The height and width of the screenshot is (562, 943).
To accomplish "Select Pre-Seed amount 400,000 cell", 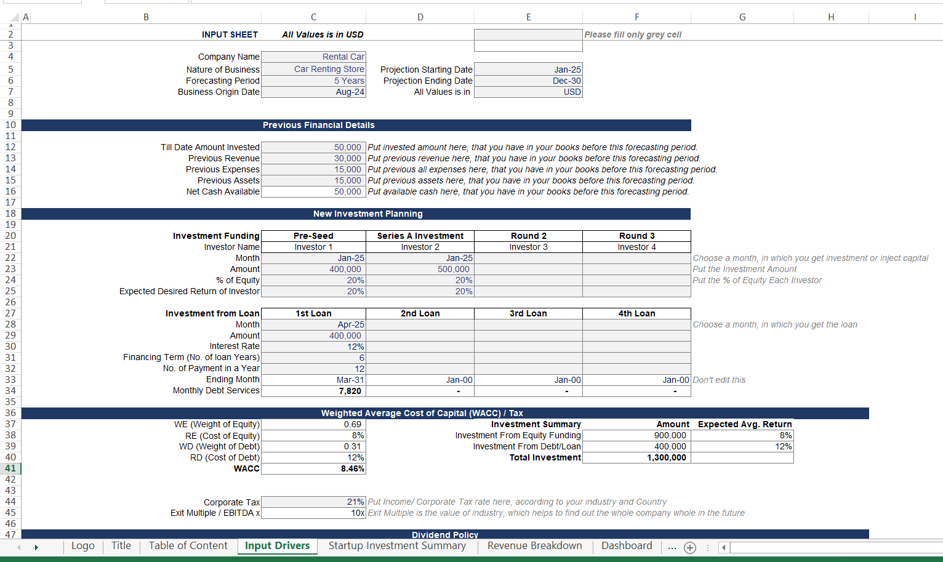I will click(x=313, y=269).
